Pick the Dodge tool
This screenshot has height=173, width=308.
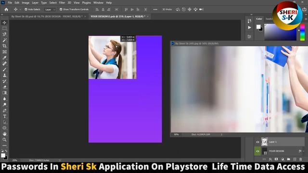(4, 105)
